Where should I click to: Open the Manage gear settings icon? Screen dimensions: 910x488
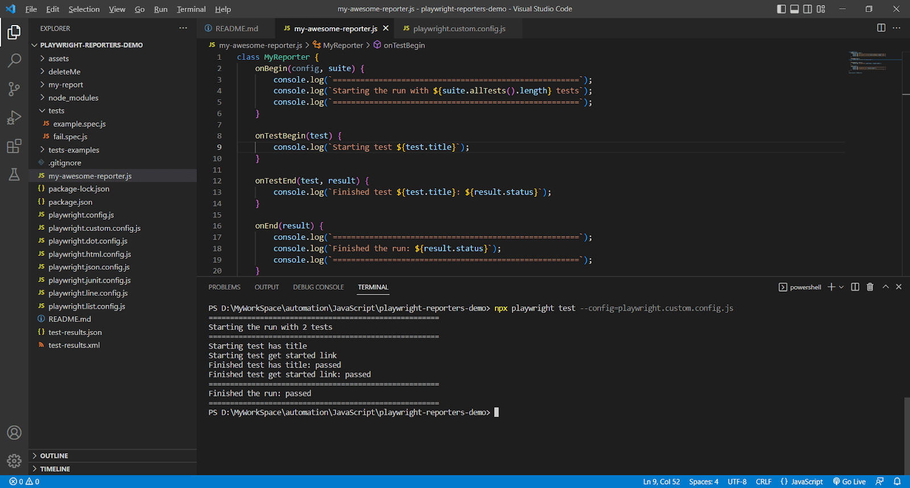[x=14, y=461]
